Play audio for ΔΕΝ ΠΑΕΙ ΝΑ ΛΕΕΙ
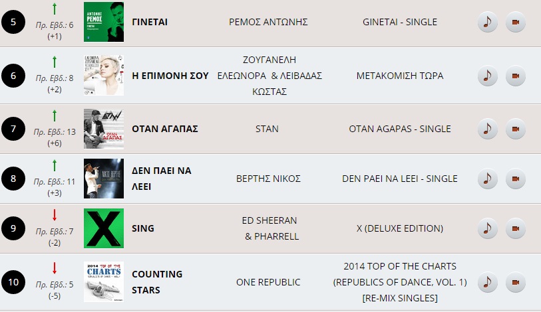The image size is (541, 312). pos(488,179)
